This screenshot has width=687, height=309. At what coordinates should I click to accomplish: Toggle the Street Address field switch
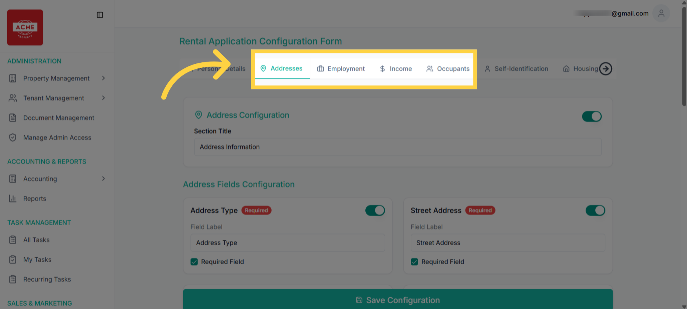pos(595,211)
